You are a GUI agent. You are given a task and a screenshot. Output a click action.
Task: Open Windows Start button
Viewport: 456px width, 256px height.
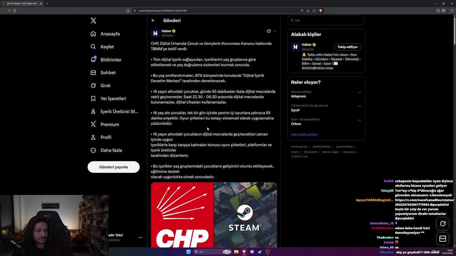pyautogui.click(x=188, y=252)
